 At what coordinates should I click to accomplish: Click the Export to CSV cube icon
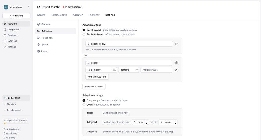point(39,7)
